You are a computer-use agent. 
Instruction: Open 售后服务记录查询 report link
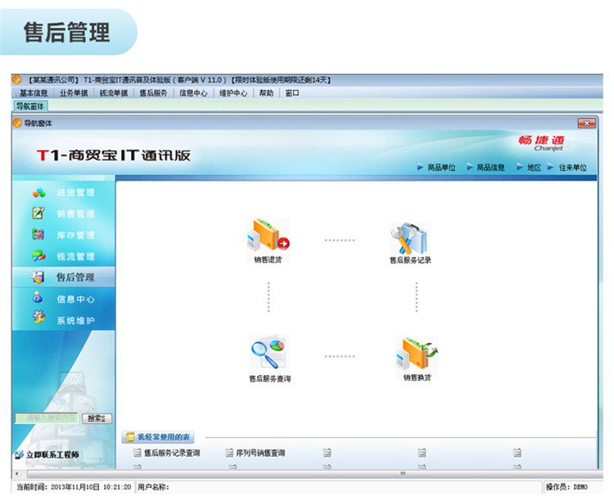[172, 453]
